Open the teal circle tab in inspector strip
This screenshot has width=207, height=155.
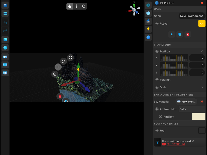point(148,5)
